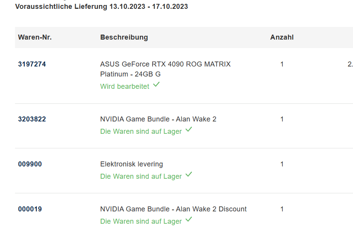Image resolution: width=353 pixels, height=231 pixels.
Task: Select product number 009900
Action: (x=30, y=164)
